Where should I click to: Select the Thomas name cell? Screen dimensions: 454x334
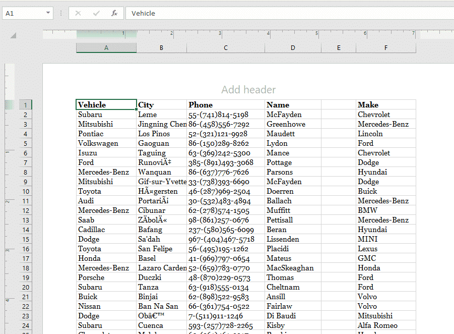(x=293, y=277)
